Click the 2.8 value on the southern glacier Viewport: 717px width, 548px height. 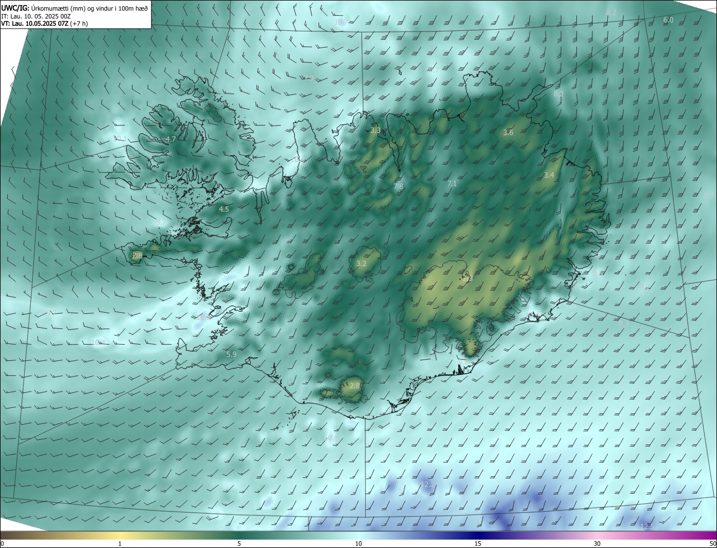tap(355, 386)
